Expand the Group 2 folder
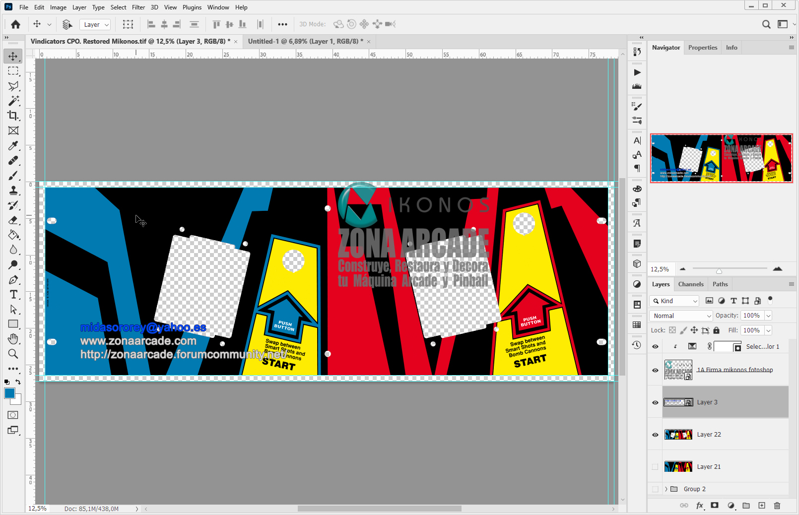 tap(666, 489)
